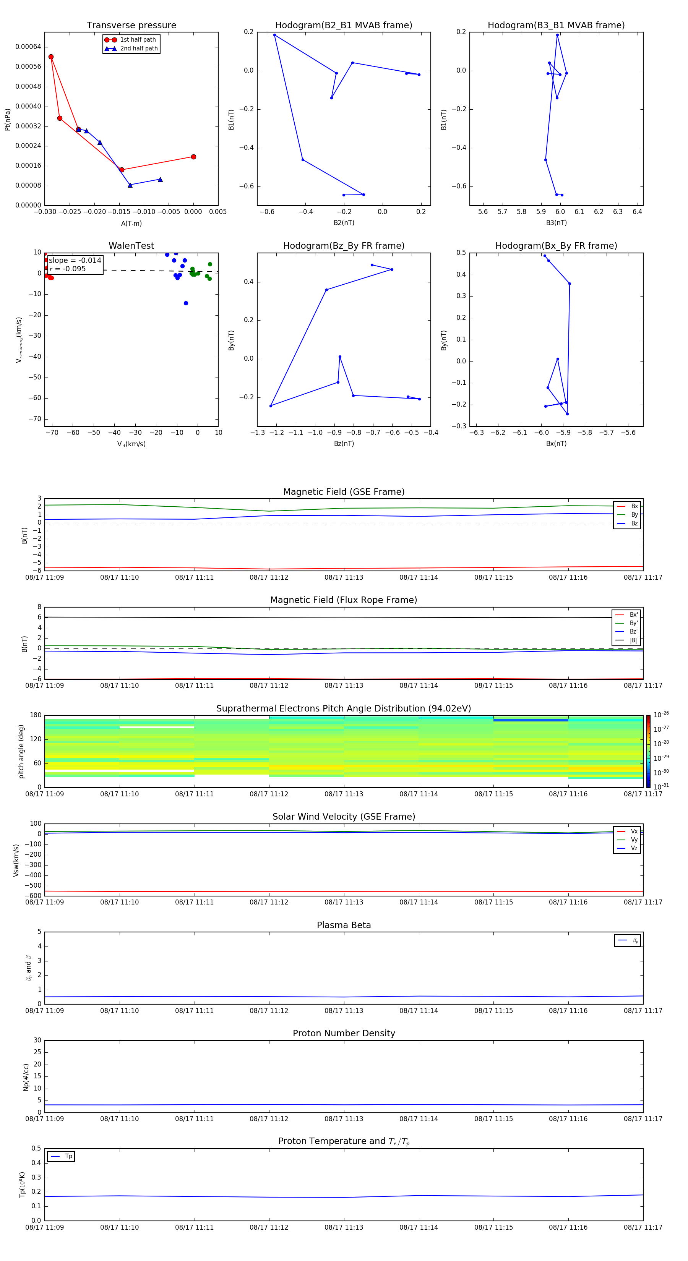Screen dimensions: 688x1261
Task: Select the Bx legend entry in GSE field plot
Action: coord(627,506)
